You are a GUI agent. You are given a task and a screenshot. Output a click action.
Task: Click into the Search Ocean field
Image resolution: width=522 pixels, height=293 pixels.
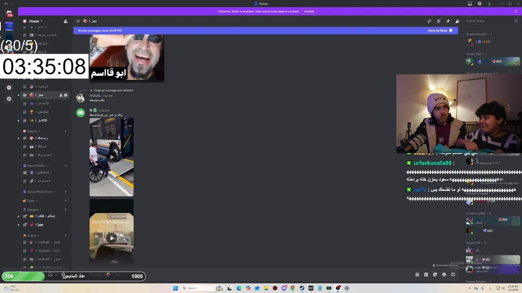coord(492,21)
